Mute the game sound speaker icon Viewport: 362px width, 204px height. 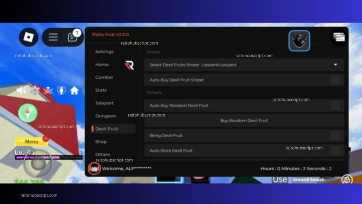click(x=22, y=90)
